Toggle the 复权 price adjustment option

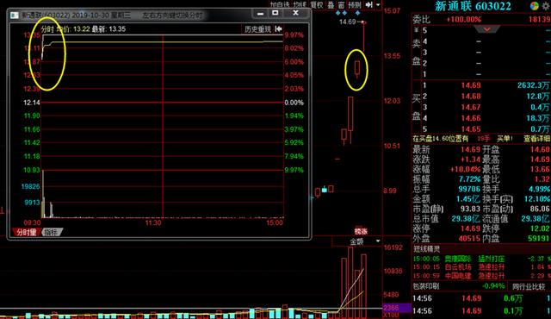(316, 5)
